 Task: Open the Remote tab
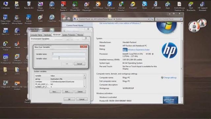[80, 35]
